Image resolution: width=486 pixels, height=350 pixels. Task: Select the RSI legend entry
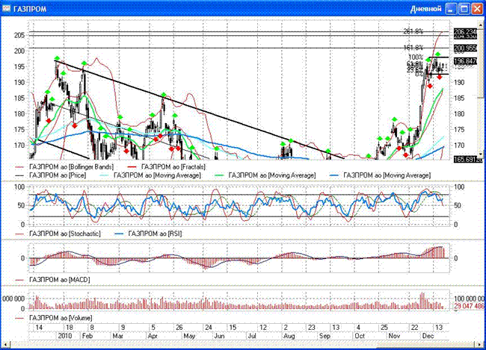(x=149, y=234)
